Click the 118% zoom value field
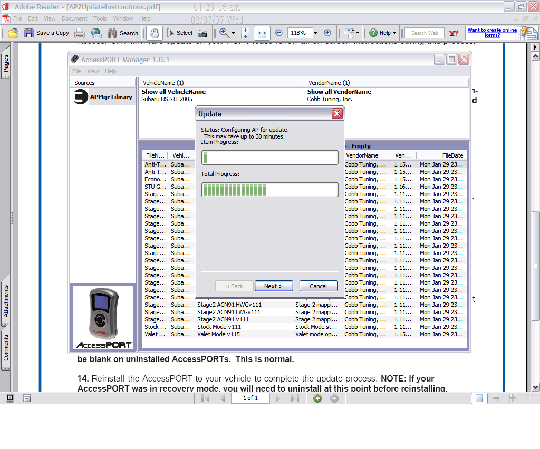 (300, 33)
